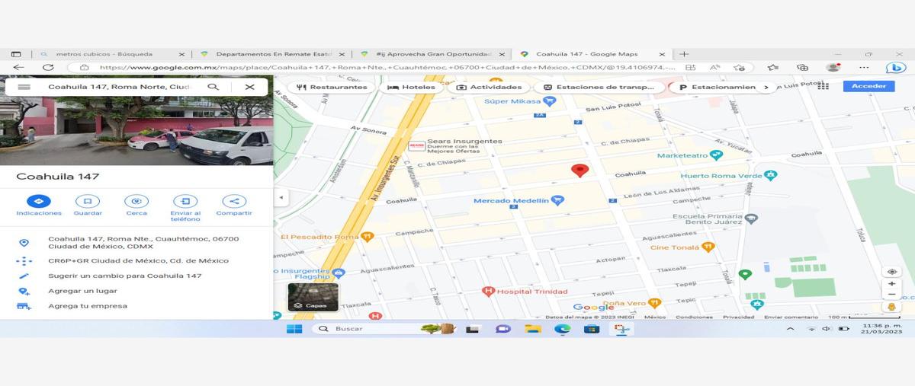Click the El Pescadito Roma marker
This screenshot has height=386, width=915.
(367, 237)
